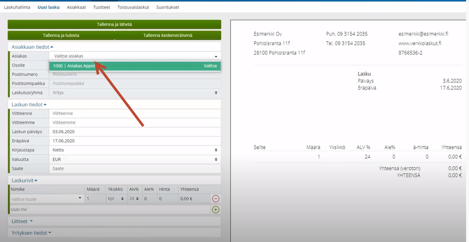469x242 pixels.
Task: Open Valuutta EUR dropdown
Action: (x=135, y=159)
